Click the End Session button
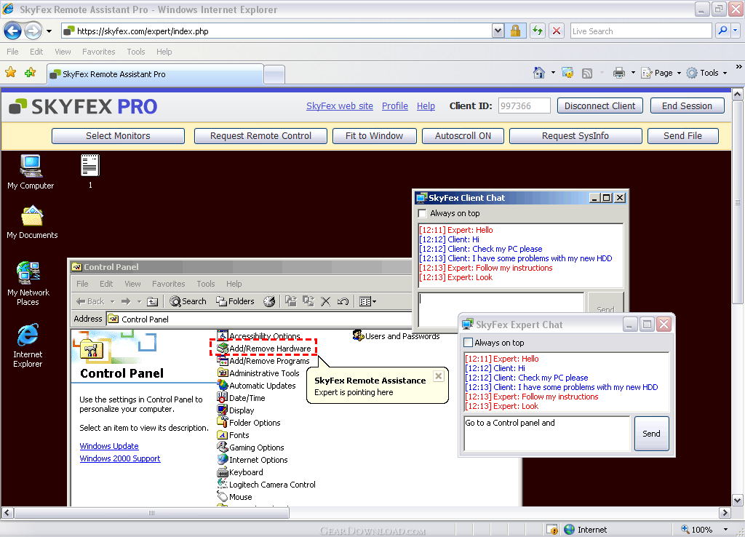The image size is (745, 537). pyautogui.click(x=687, y=106)
